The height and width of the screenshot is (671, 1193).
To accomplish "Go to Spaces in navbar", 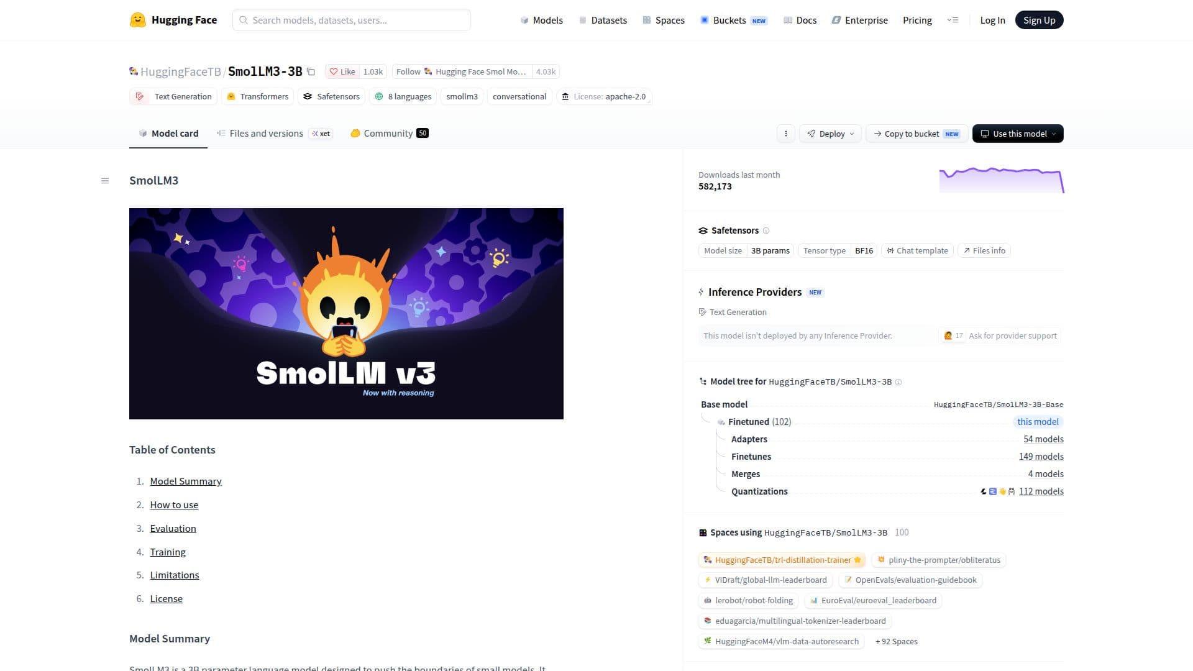I will pos(664,20).
